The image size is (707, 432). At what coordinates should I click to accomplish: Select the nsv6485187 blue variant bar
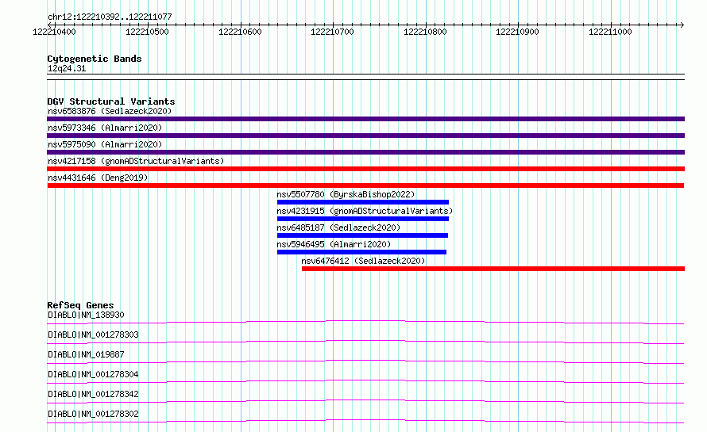click(x=362, y=235)
